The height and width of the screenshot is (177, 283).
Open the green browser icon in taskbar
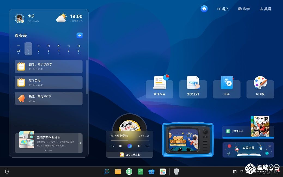tap(129, 172)
